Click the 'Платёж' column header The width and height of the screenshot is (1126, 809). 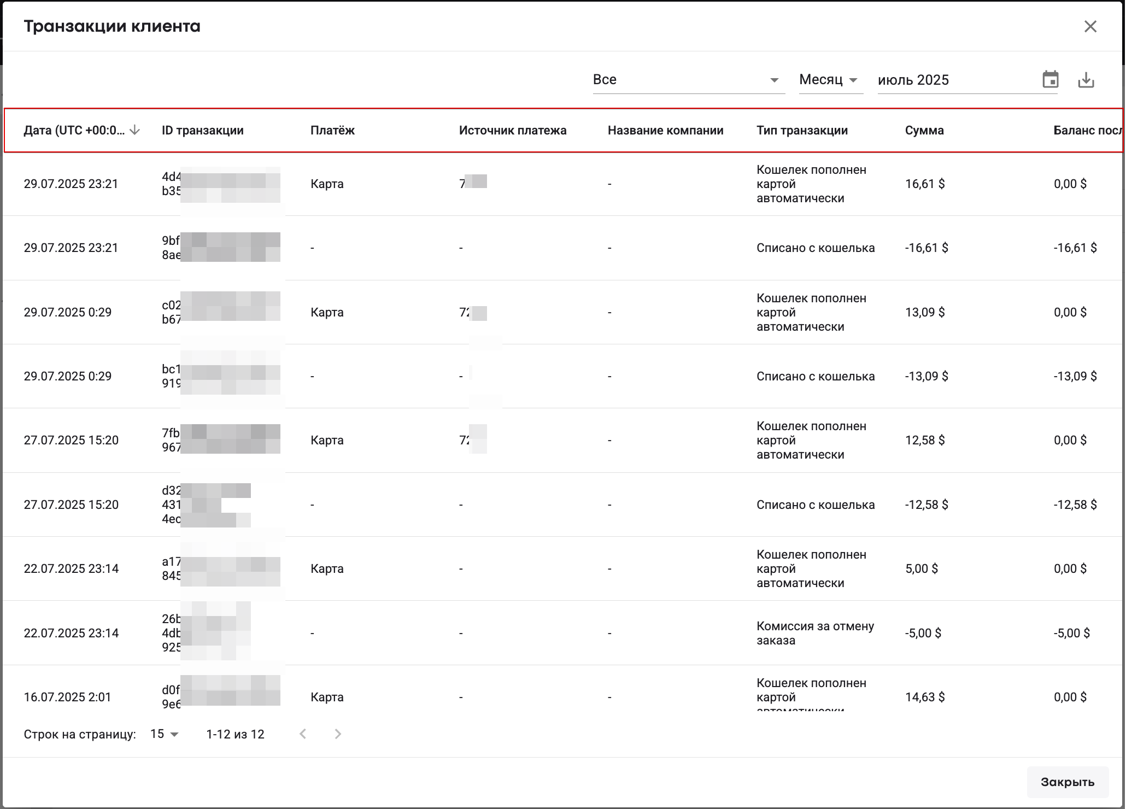tap(332, 130)
